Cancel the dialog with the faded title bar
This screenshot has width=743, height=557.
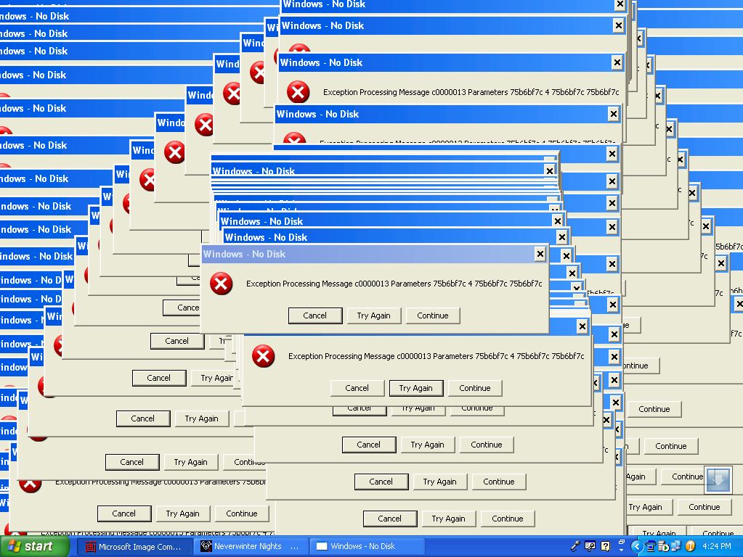(x=315, y=315)
